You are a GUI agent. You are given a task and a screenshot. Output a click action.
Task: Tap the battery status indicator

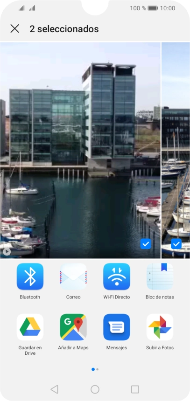(153, 8)
